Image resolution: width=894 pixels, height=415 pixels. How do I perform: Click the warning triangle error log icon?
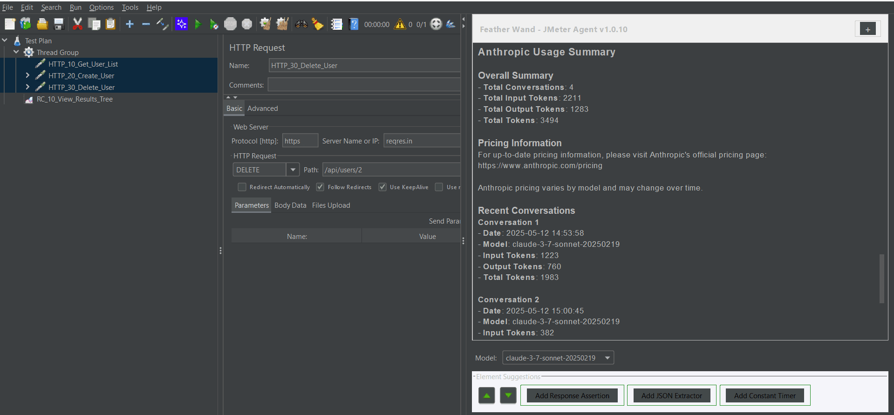pos(400,24)
